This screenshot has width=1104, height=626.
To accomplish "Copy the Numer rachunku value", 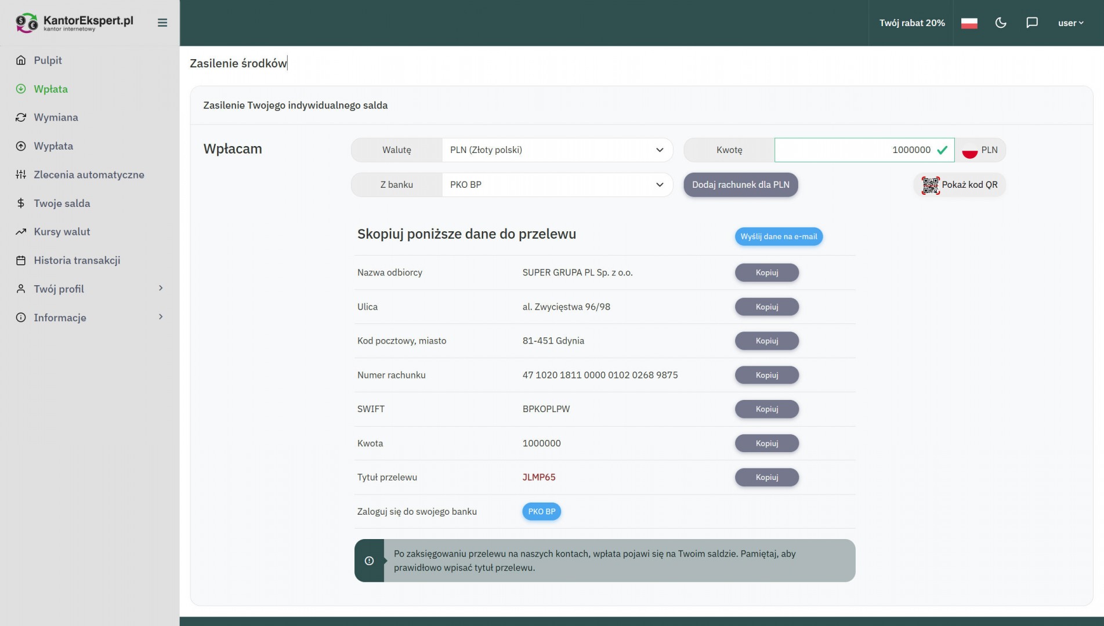I will coord(766,375).
